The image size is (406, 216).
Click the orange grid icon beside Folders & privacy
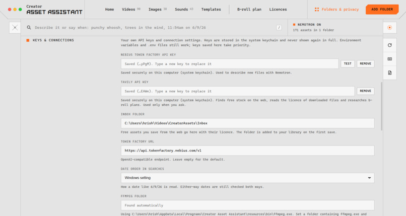click(317, 9)
